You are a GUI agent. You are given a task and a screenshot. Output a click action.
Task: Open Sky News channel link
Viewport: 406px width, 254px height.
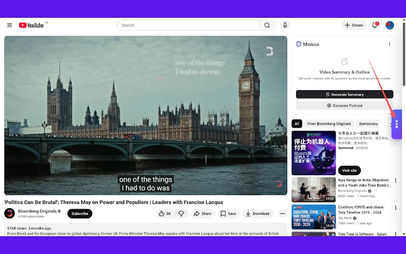point(345,218)
